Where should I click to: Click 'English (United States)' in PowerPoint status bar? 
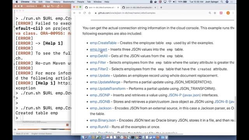(x=42, y=134)
